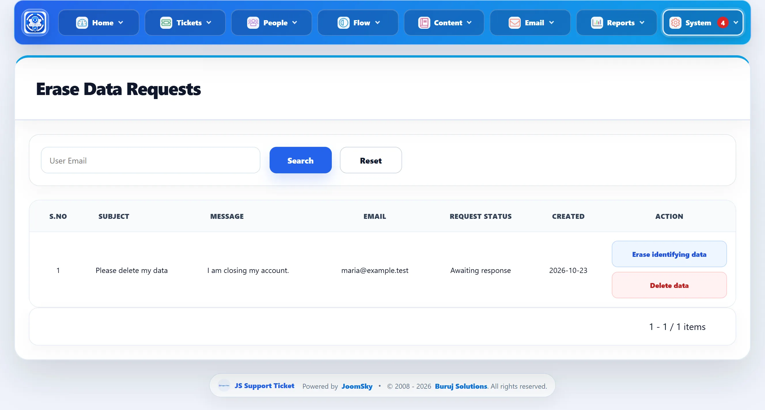Open the Tickets menu label
The width and height of the screenshot is (765, 410).
pyautogui.click(x=189, y=23)
